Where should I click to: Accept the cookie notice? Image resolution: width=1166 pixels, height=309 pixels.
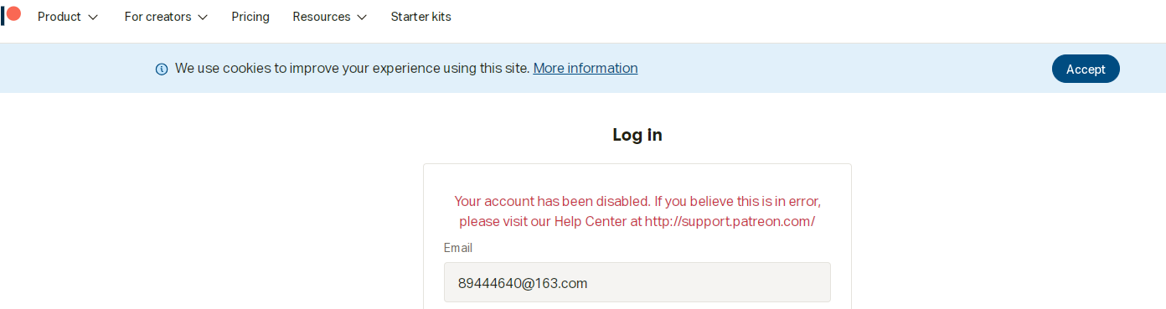[x=1086, y=69]
